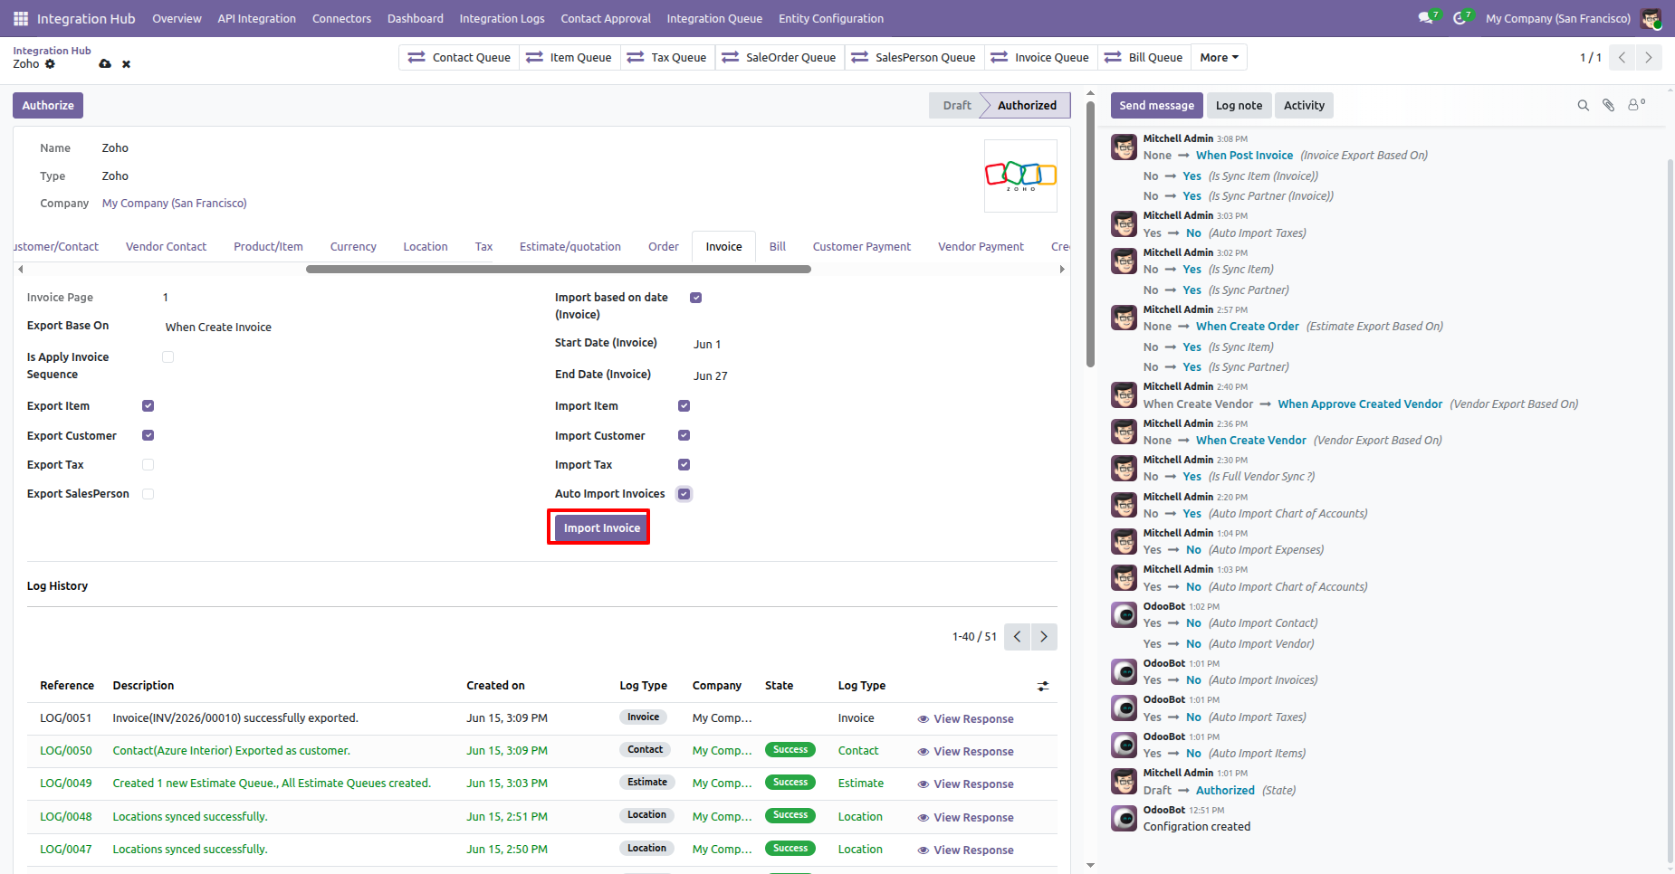Image resolution: width=1675 pixels, height=874 pixels.
Task: Open the Bill Queue smart button
Action: click(1144, 58)
